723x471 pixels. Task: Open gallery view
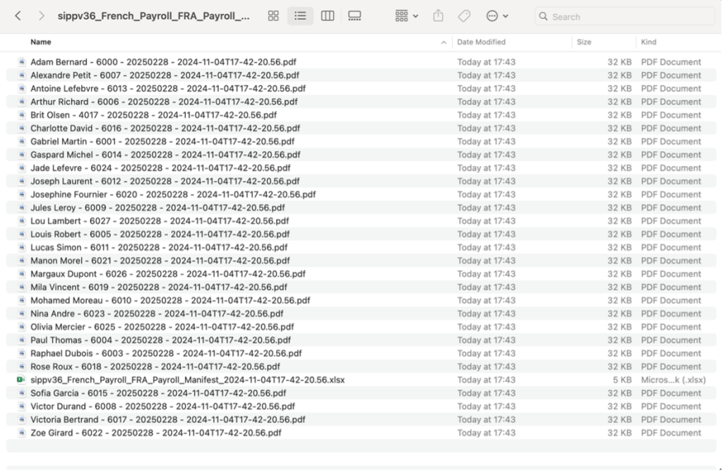pos(353,16)
